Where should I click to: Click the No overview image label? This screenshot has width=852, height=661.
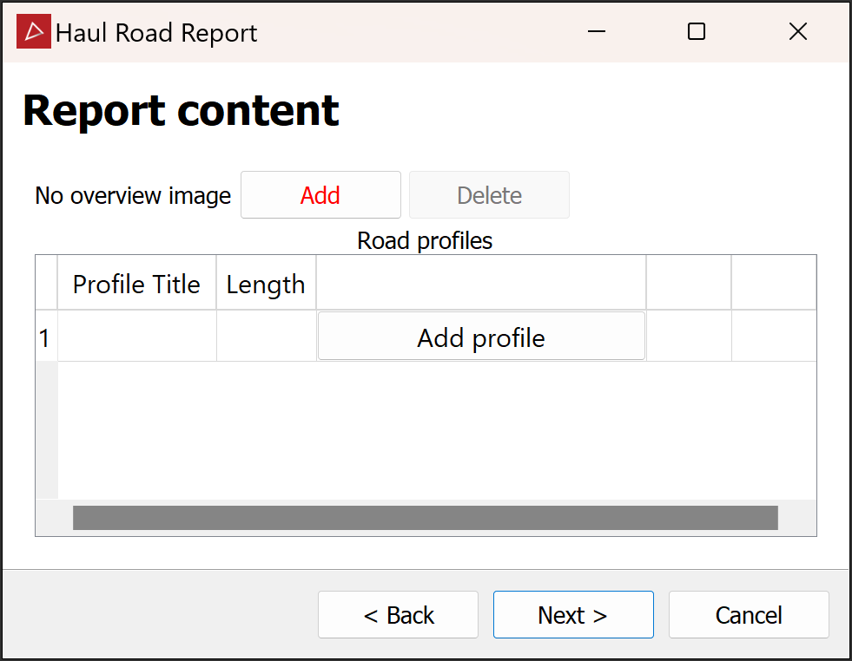133,196
